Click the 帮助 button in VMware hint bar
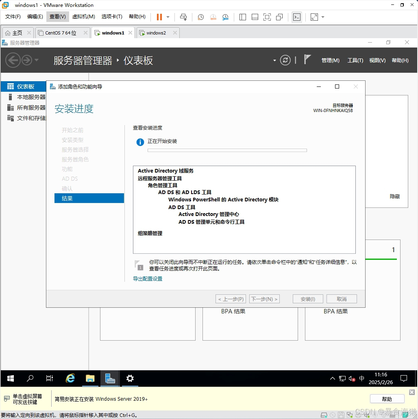The image size is (418, 419). point(387,399)
